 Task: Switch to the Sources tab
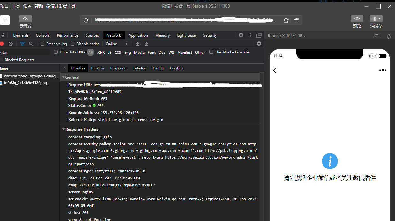[x=92, y=35]
